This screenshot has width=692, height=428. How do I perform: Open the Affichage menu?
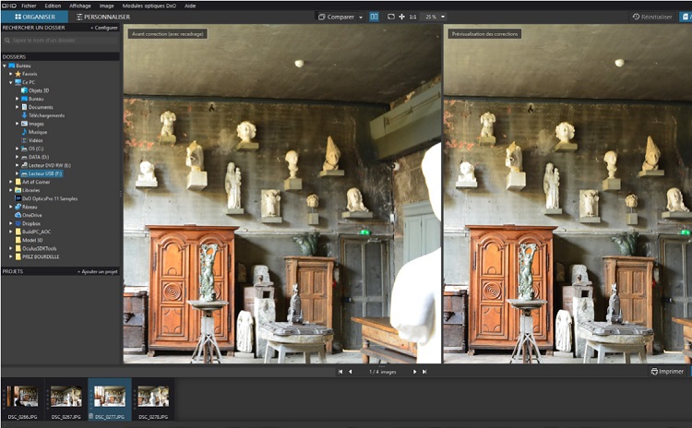pos(80,5)
